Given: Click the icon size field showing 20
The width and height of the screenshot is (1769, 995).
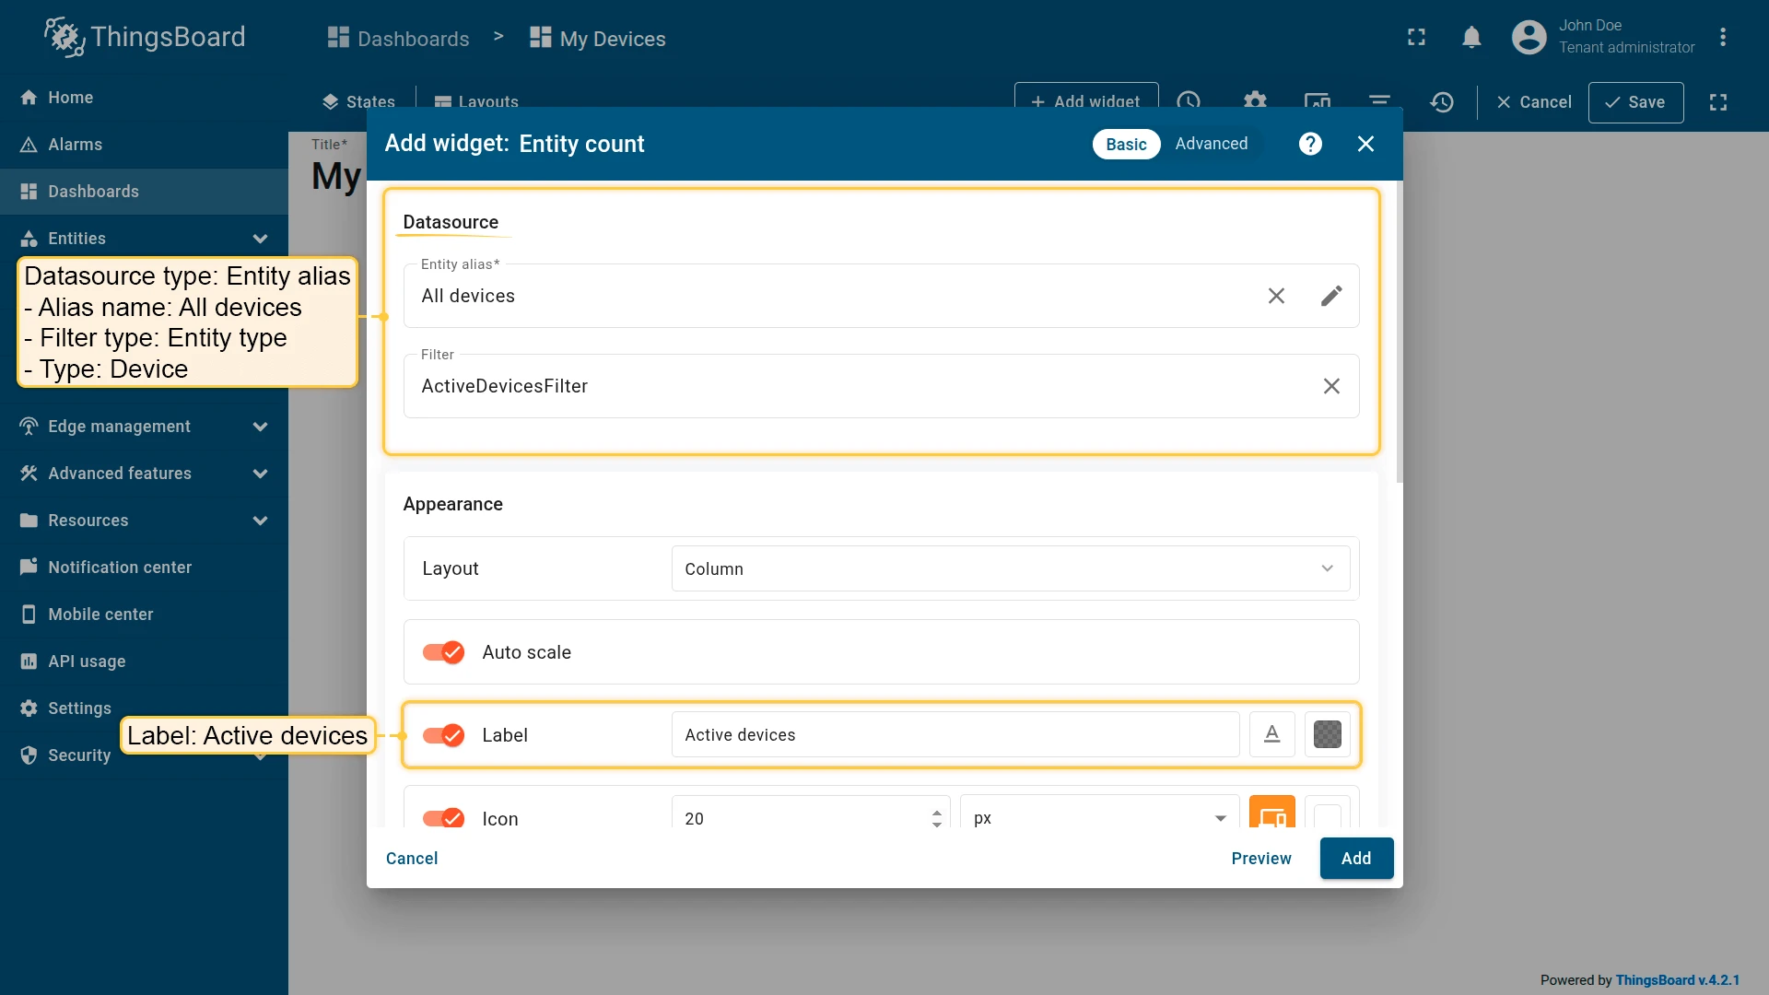Looking at the screenshot, I should [x=811, y=812].
